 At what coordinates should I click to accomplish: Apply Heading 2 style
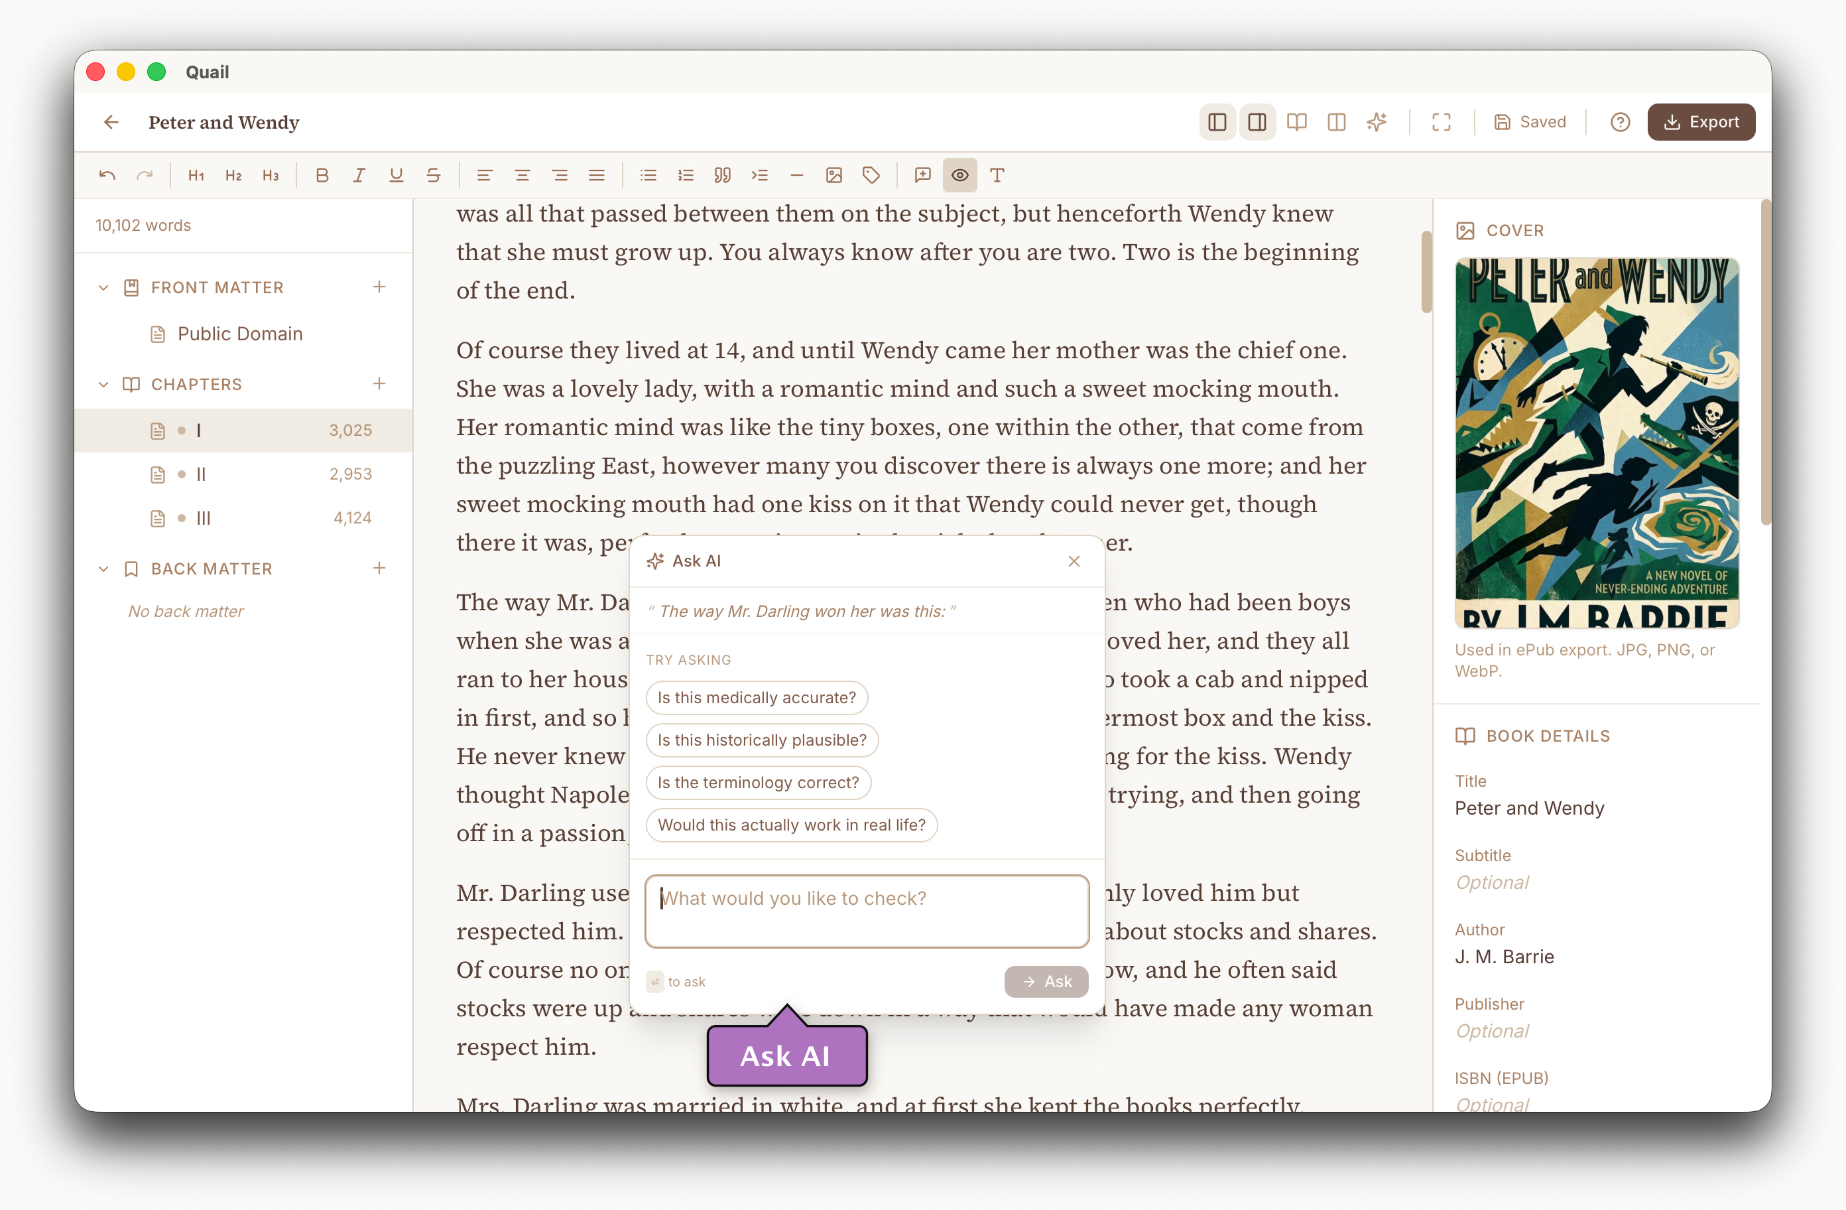pos(233,175)
